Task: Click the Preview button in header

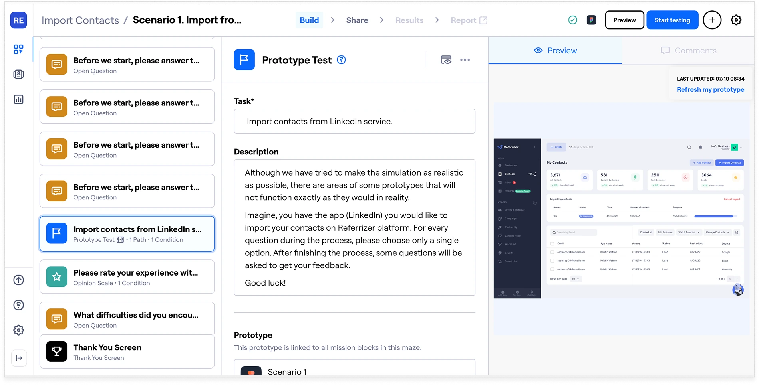Action: pyautogui.click(x=624, y=20)
